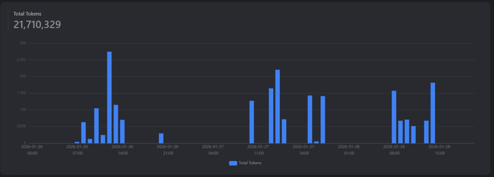Click the 2026-01-26 10:00 bar near 1.05M
Screen dimensions: 494x177
(96, 126)
